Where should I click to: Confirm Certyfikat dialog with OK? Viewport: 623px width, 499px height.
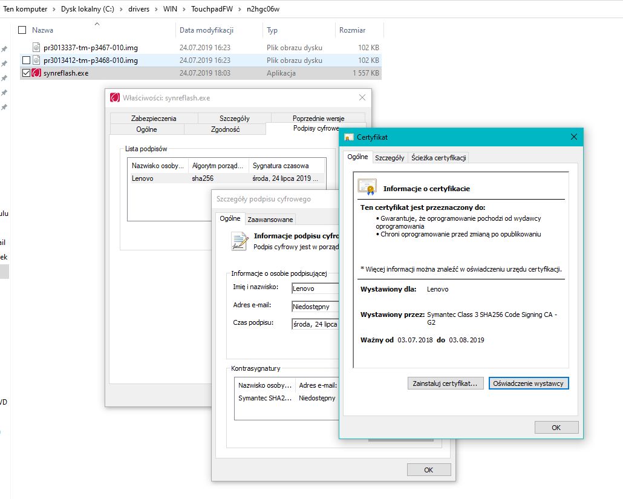click(x=556, y=428)
